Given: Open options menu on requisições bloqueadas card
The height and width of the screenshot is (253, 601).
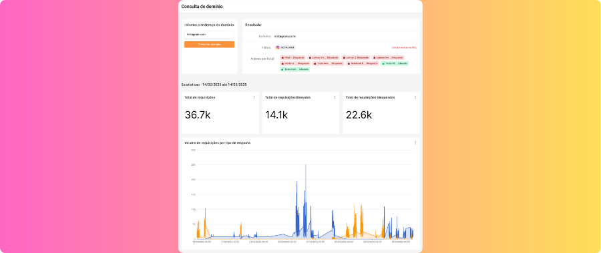Looking at the screenshot, I should pyautogui.click(x=415, y=97).
